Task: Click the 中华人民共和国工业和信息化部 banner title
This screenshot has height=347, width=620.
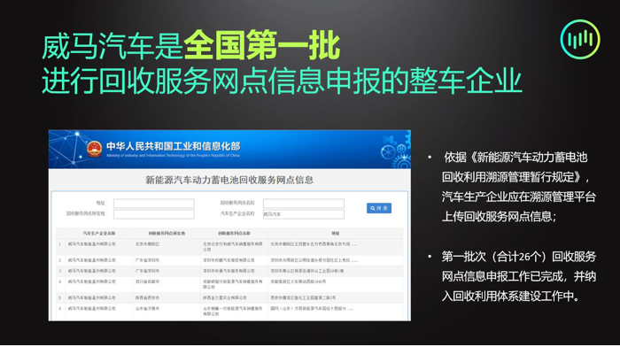Action: coord(174,146)
